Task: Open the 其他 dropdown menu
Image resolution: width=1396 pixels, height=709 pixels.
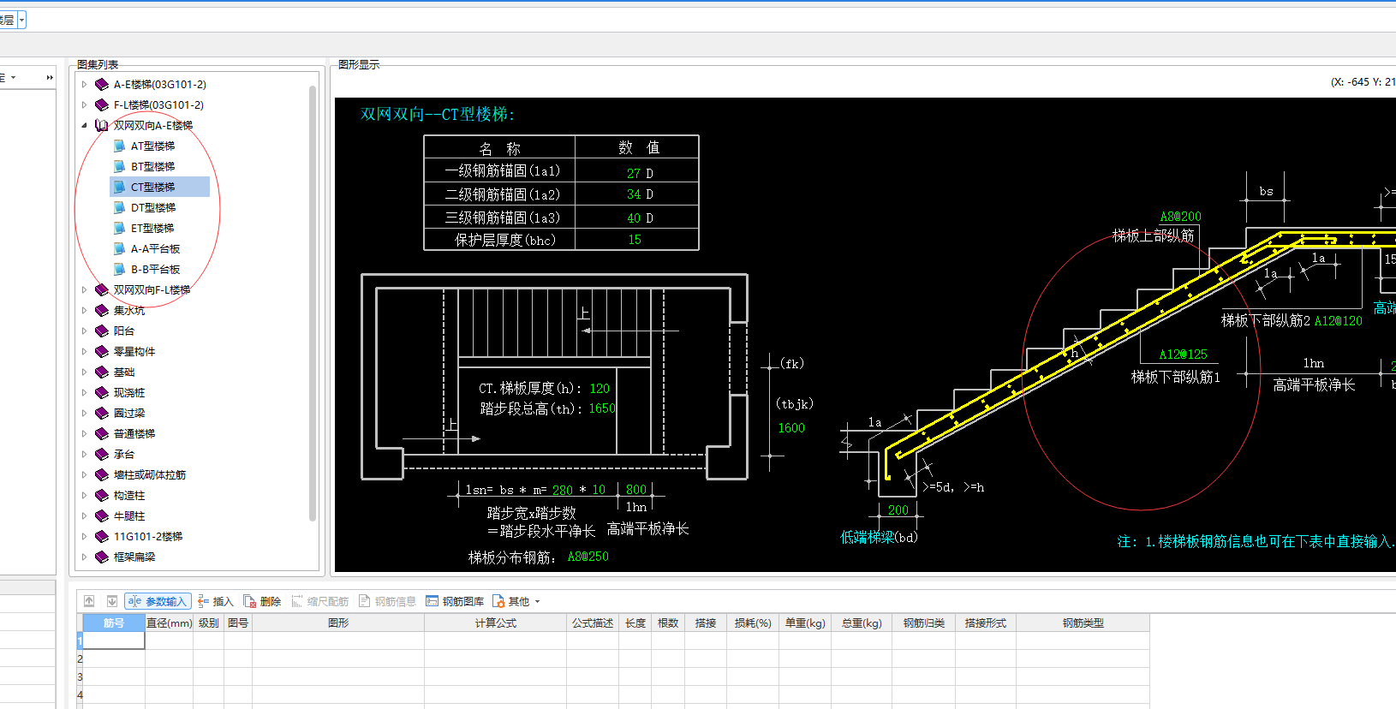Action: click(516, 601)
